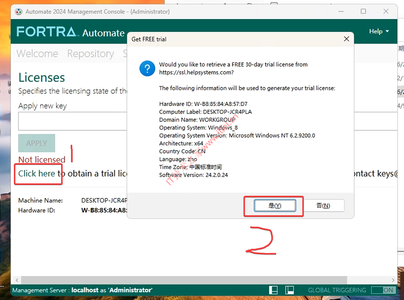Click the 'Computer Label: DESKTOP-JCR4PLA' line
This screenshot has width=404, height=300.
pos(205,112)
